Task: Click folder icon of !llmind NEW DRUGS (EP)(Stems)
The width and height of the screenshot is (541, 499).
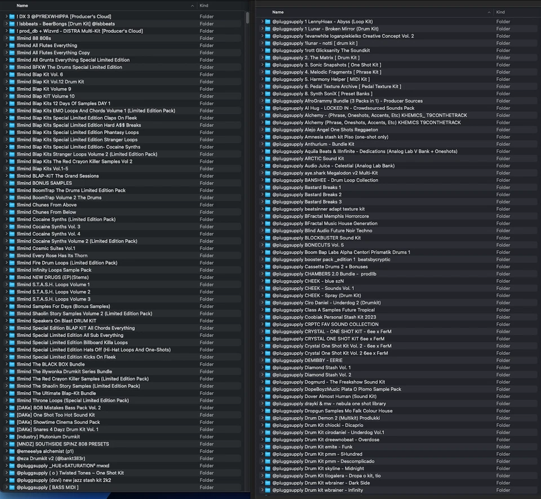Action: (12, 277)
